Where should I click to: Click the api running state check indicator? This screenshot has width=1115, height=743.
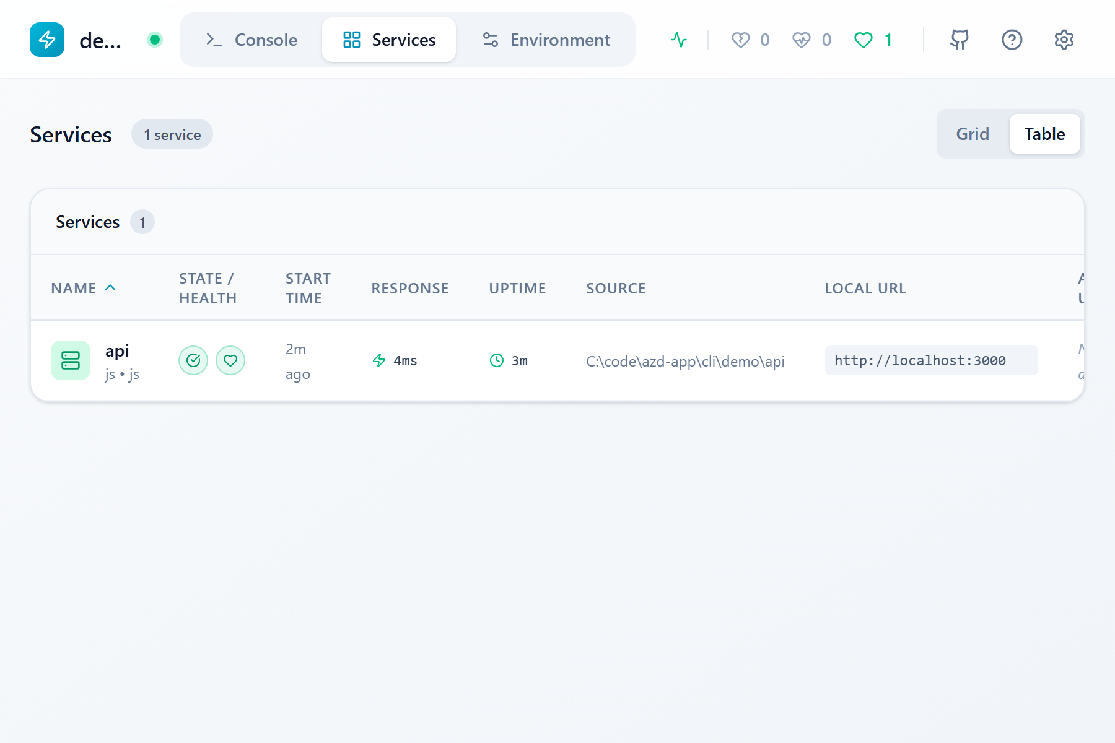tap(193, 360)
